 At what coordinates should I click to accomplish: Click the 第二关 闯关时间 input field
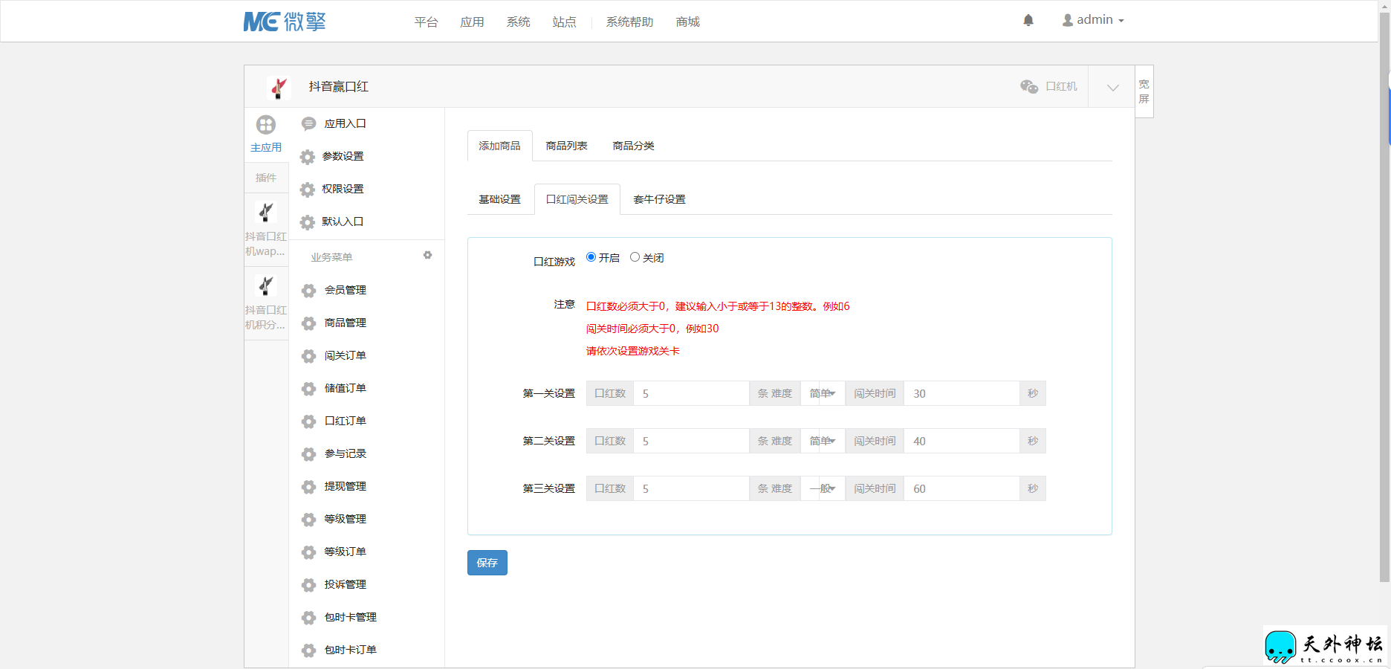coord(961,442)
